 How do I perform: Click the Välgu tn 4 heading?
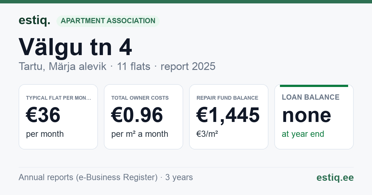75,47
